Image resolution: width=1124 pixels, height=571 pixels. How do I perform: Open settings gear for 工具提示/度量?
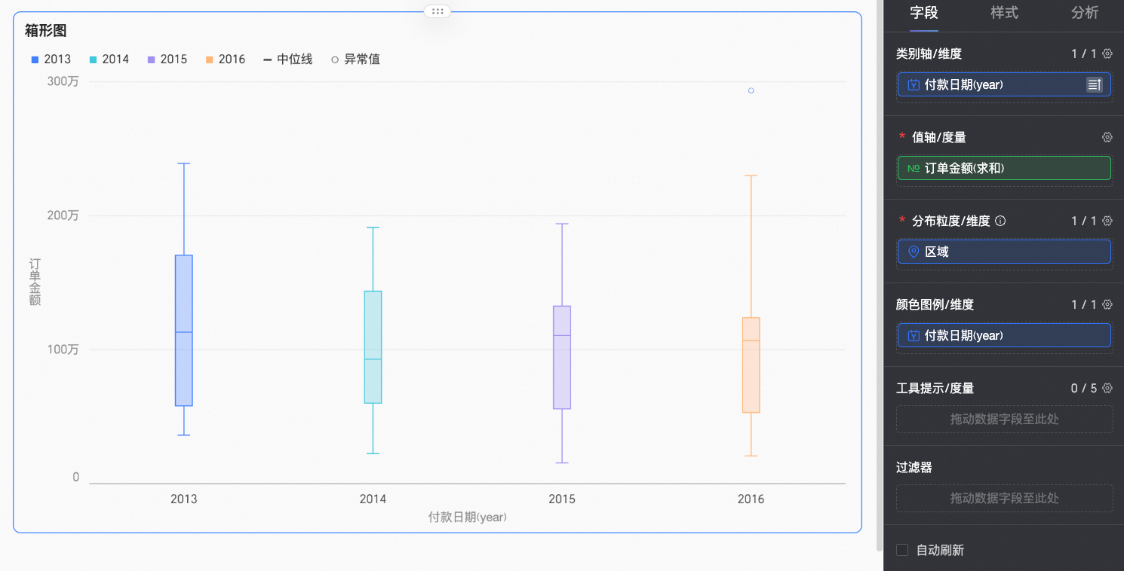click(1107, 388)
